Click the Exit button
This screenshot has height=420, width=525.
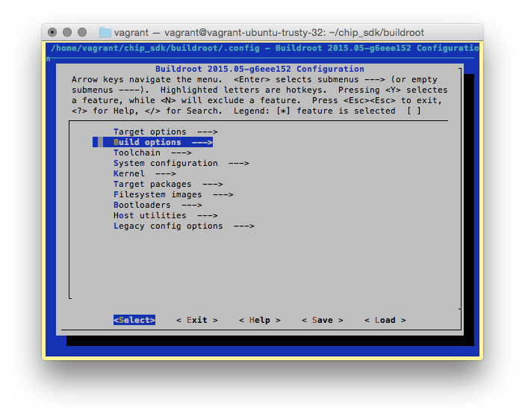(197, 320)
